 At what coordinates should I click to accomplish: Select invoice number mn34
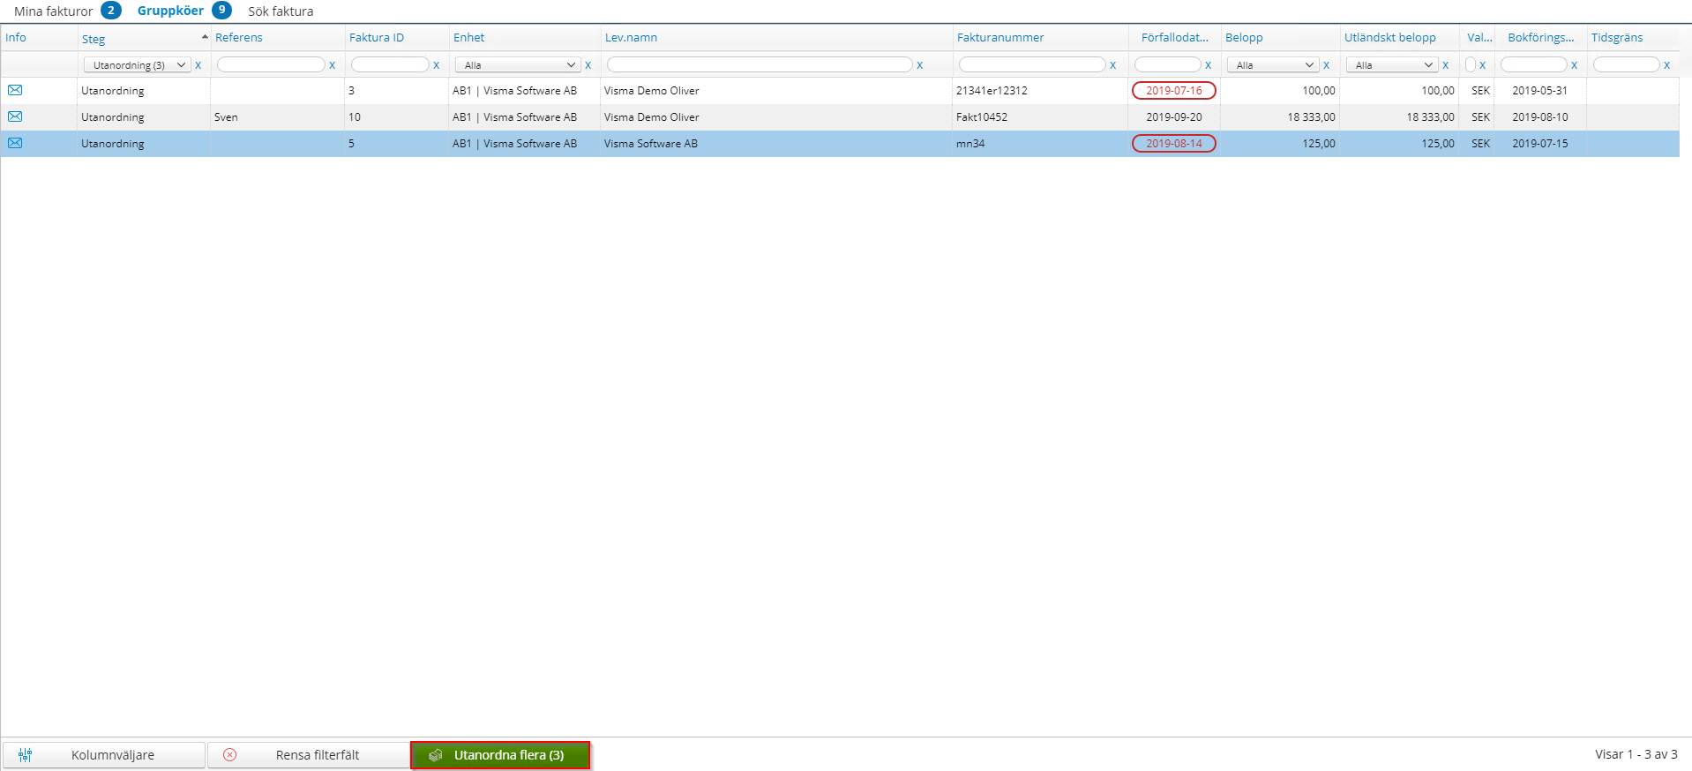(x=970, y=144)
